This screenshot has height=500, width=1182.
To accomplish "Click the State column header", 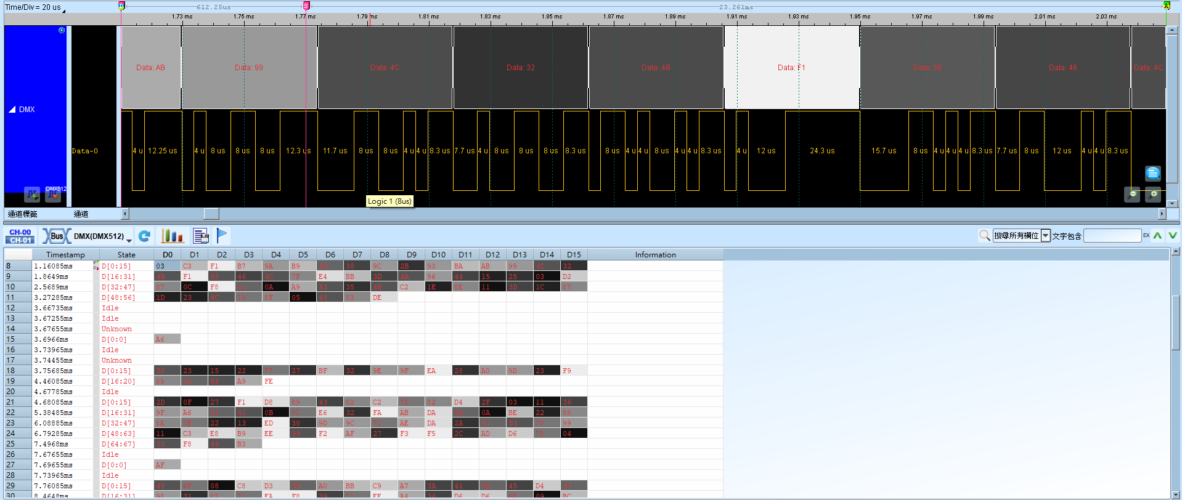I will click(126, 255).
